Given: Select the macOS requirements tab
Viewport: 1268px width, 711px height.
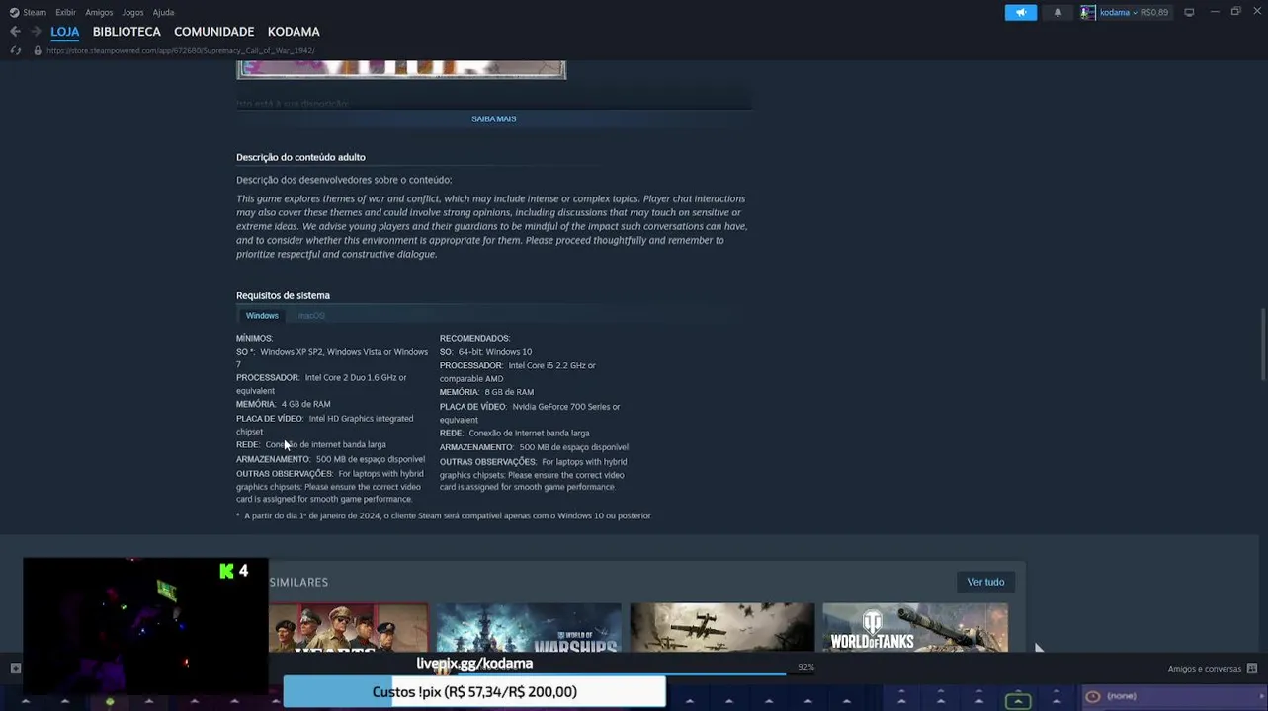Looking at the screenshot, I should pos(311,316).
